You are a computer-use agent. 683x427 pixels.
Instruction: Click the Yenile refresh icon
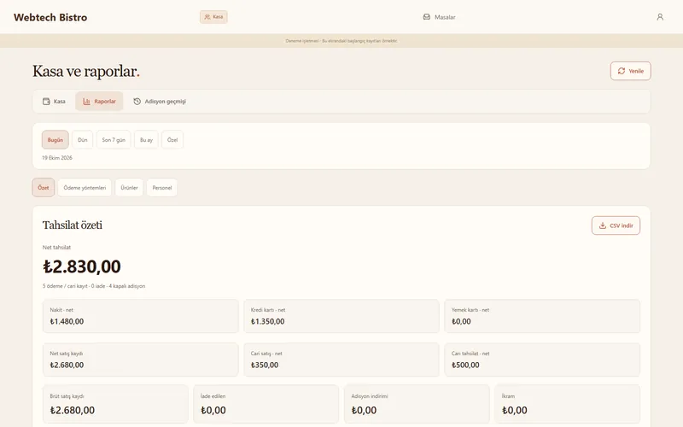pos(622,71)
